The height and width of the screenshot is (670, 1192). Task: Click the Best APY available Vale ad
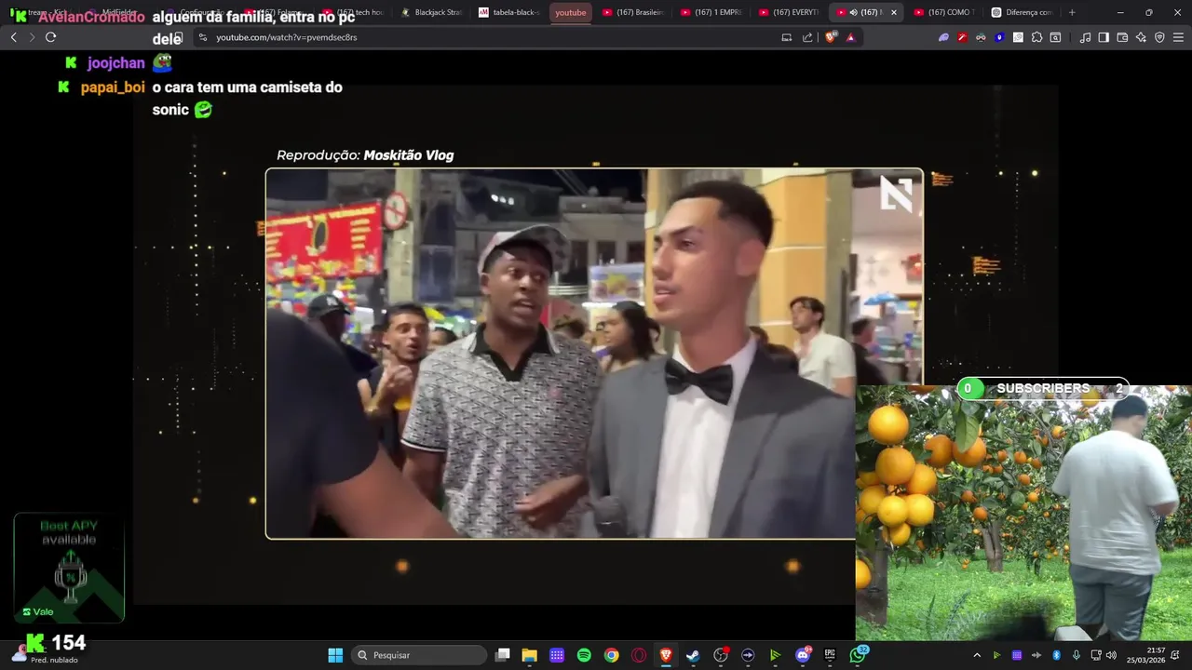(69, 568)
